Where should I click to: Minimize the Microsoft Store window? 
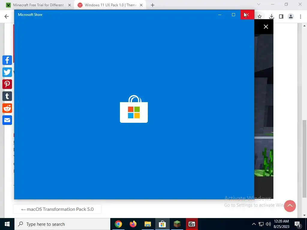coord(220,15)
